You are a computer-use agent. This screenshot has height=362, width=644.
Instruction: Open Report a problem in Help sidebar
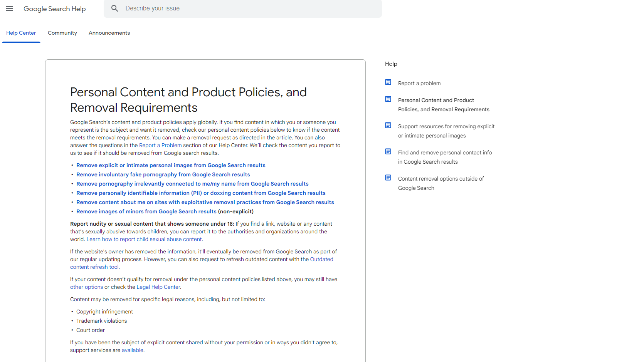[x=419, y=83]
